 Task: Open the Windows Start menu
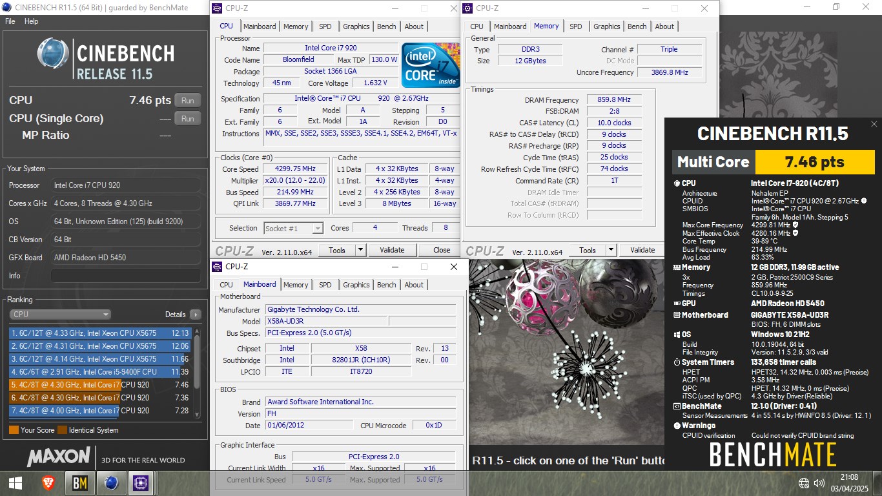coord(15,482)
